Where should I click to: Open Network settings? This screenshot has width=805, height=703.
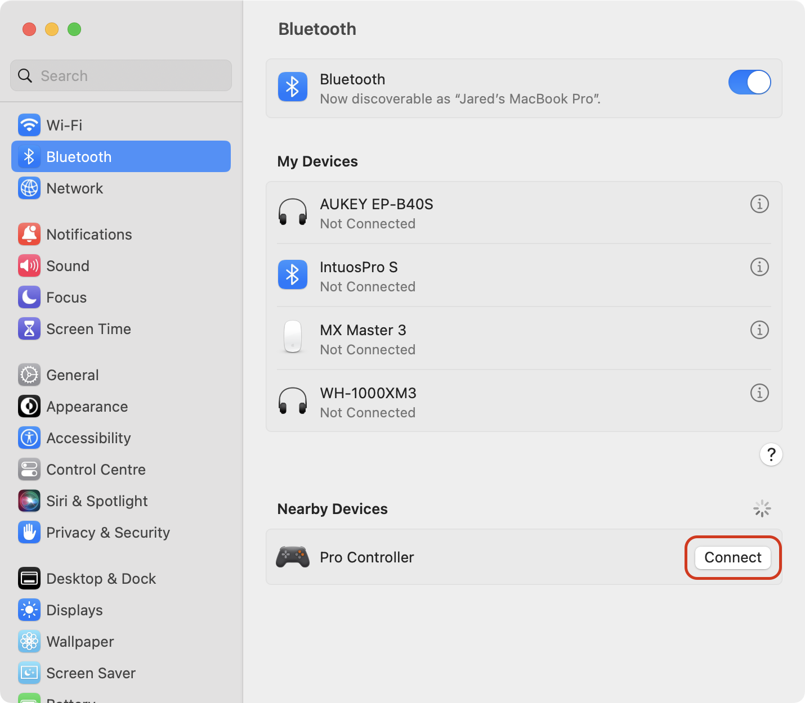[x=74, y=188]
